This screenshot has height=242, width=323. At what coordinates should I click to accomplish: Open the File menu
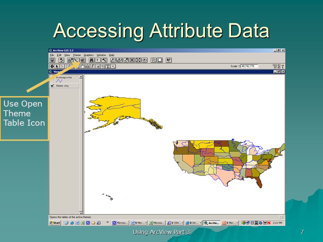tap(52, 55)
